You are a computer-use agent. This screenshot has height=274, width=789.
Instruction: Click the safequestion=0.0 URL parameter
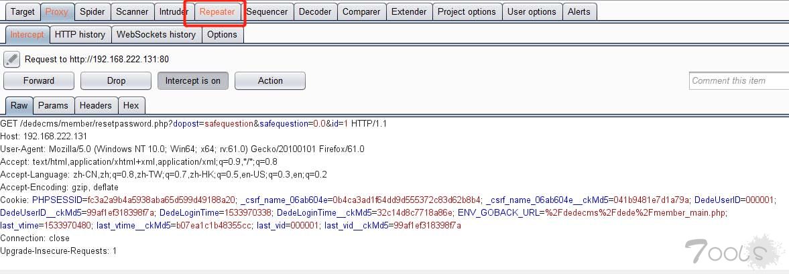[x=292, y=124]
